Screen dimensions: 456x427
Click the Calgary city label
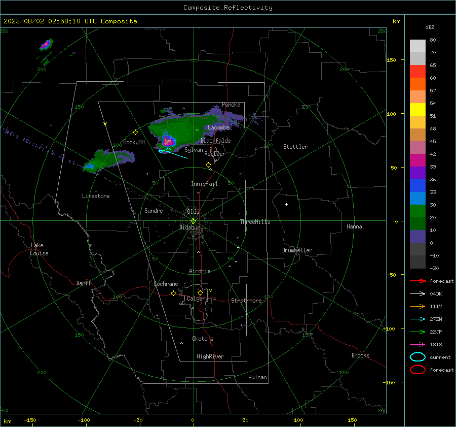tap(198, 299)
